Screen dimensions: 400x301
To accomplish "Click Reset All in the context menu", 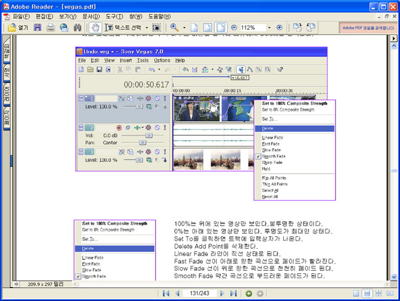I will 270,197.
